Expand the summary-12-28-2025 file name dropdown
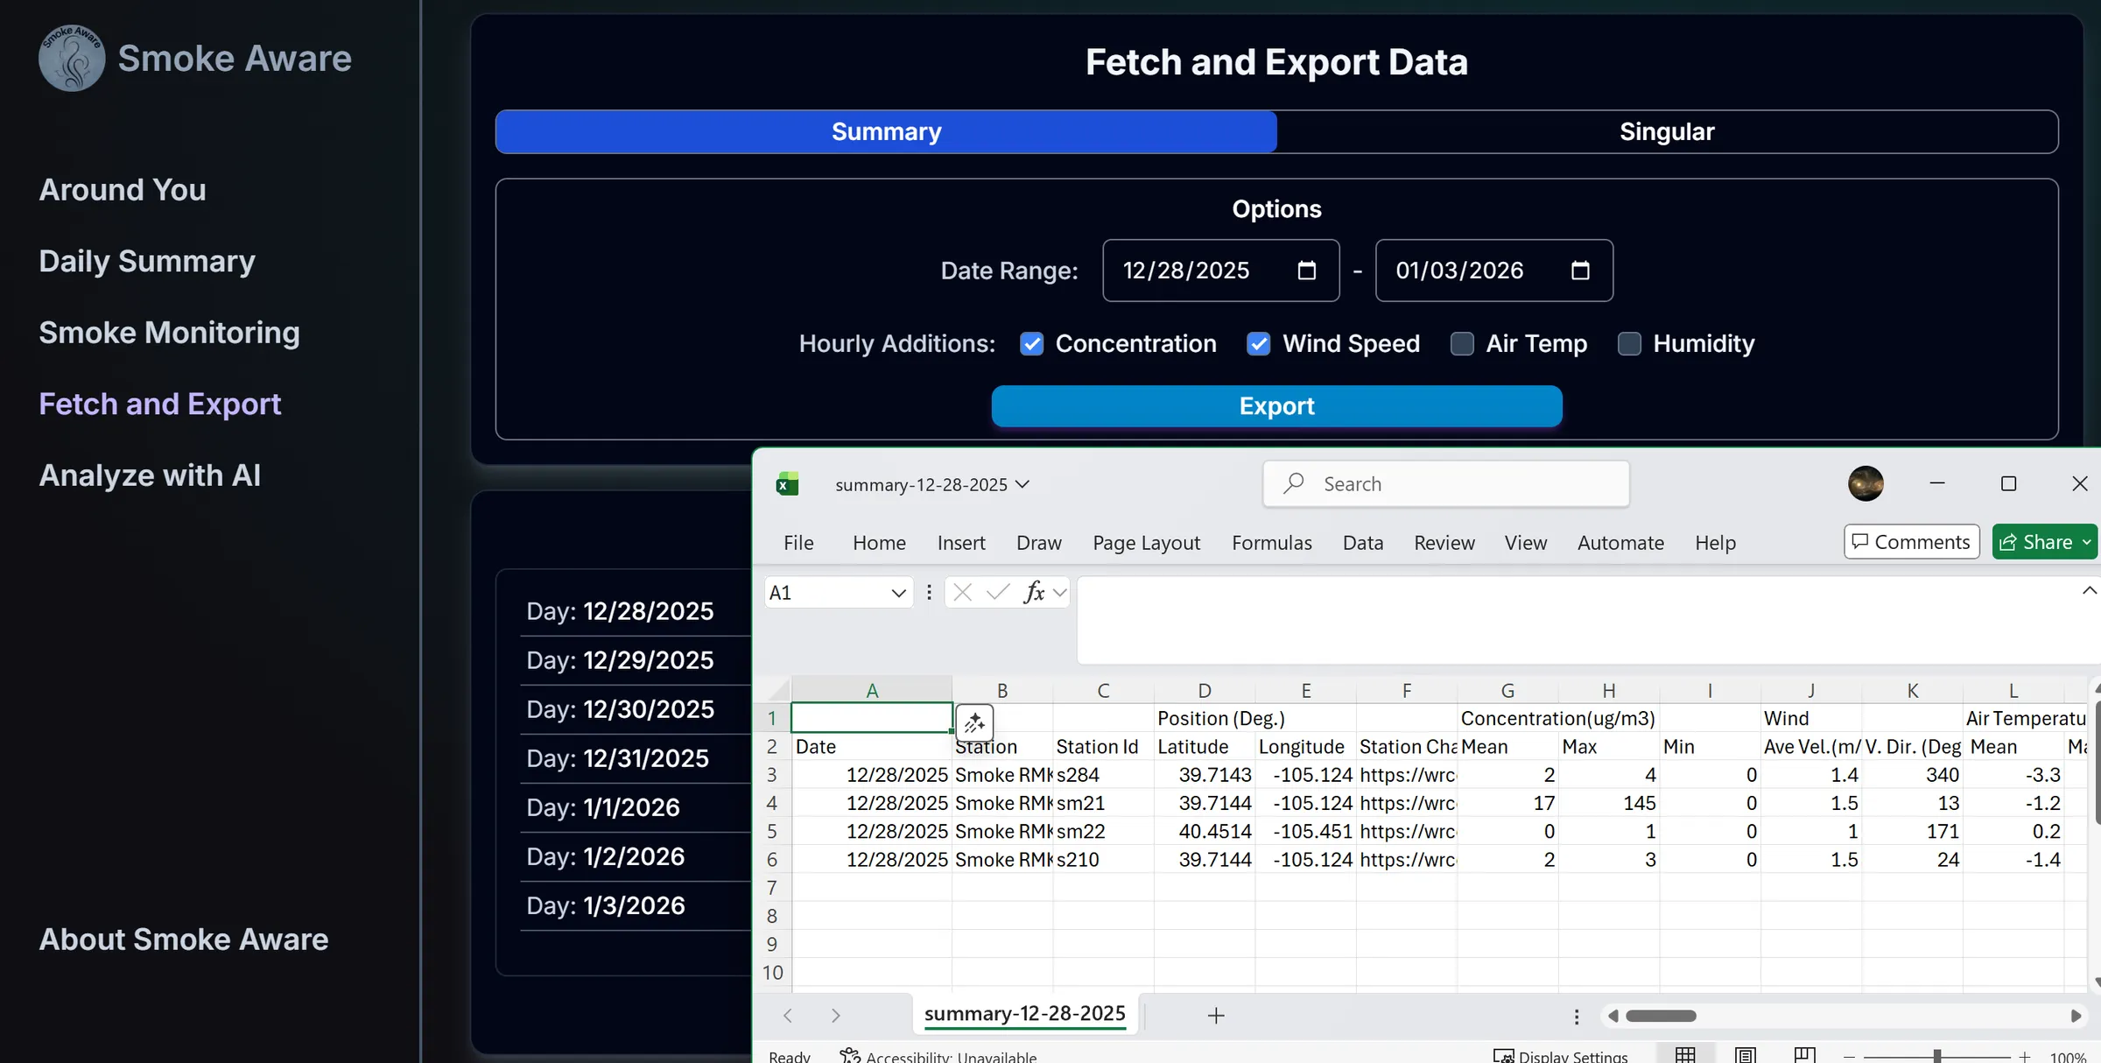The height and width of the screenshot is (1063, 2101). (x=1022, y=484)
